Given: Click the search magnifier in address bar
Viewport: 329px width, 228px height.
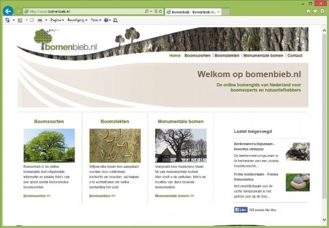Looking at the screenshot, I should coord(147,11).
